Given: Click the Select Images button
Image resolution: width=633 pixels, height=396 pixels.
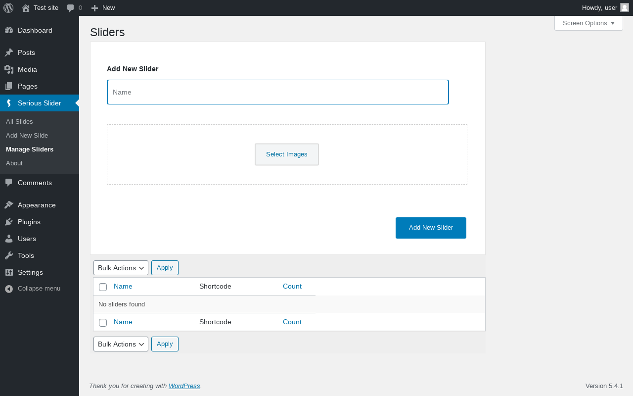Looking at the screenshot, I should pyautogui.click(x=287, y=154).
